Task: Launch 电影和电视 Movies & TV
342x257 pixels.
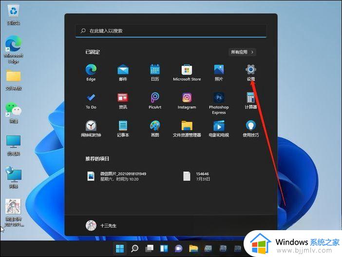Action: (219, 129)
